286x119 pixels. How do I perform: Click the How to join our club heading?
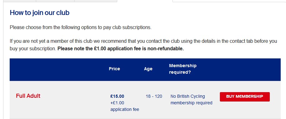pos(40,13)
